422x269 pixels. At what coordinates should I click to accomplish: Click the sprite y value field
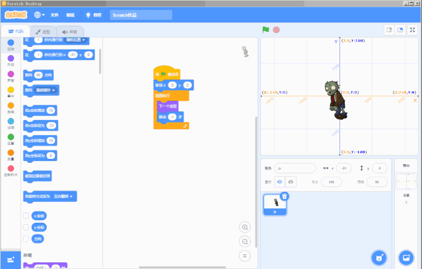coord(380,168)
